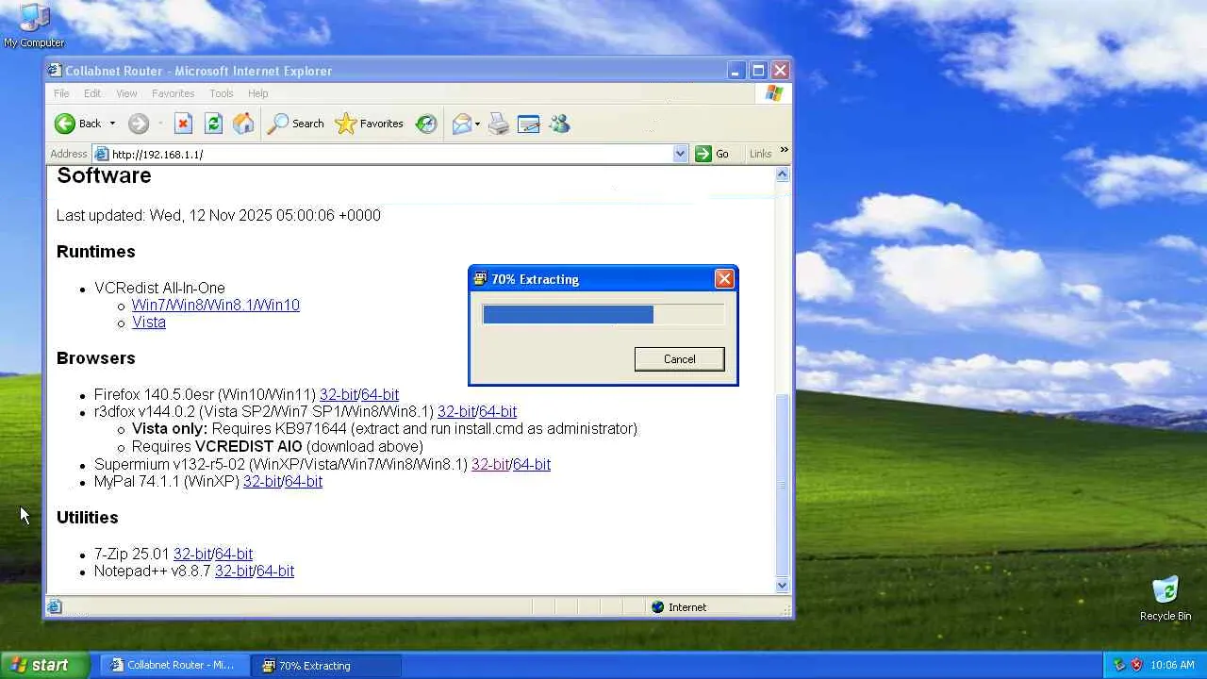Click the red shield security tray icon

pyautogui.click(x=1136, y=665)
